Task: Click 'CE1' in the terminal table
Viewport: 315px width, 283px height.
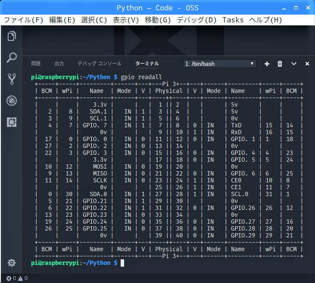Action: coord(236,188)
